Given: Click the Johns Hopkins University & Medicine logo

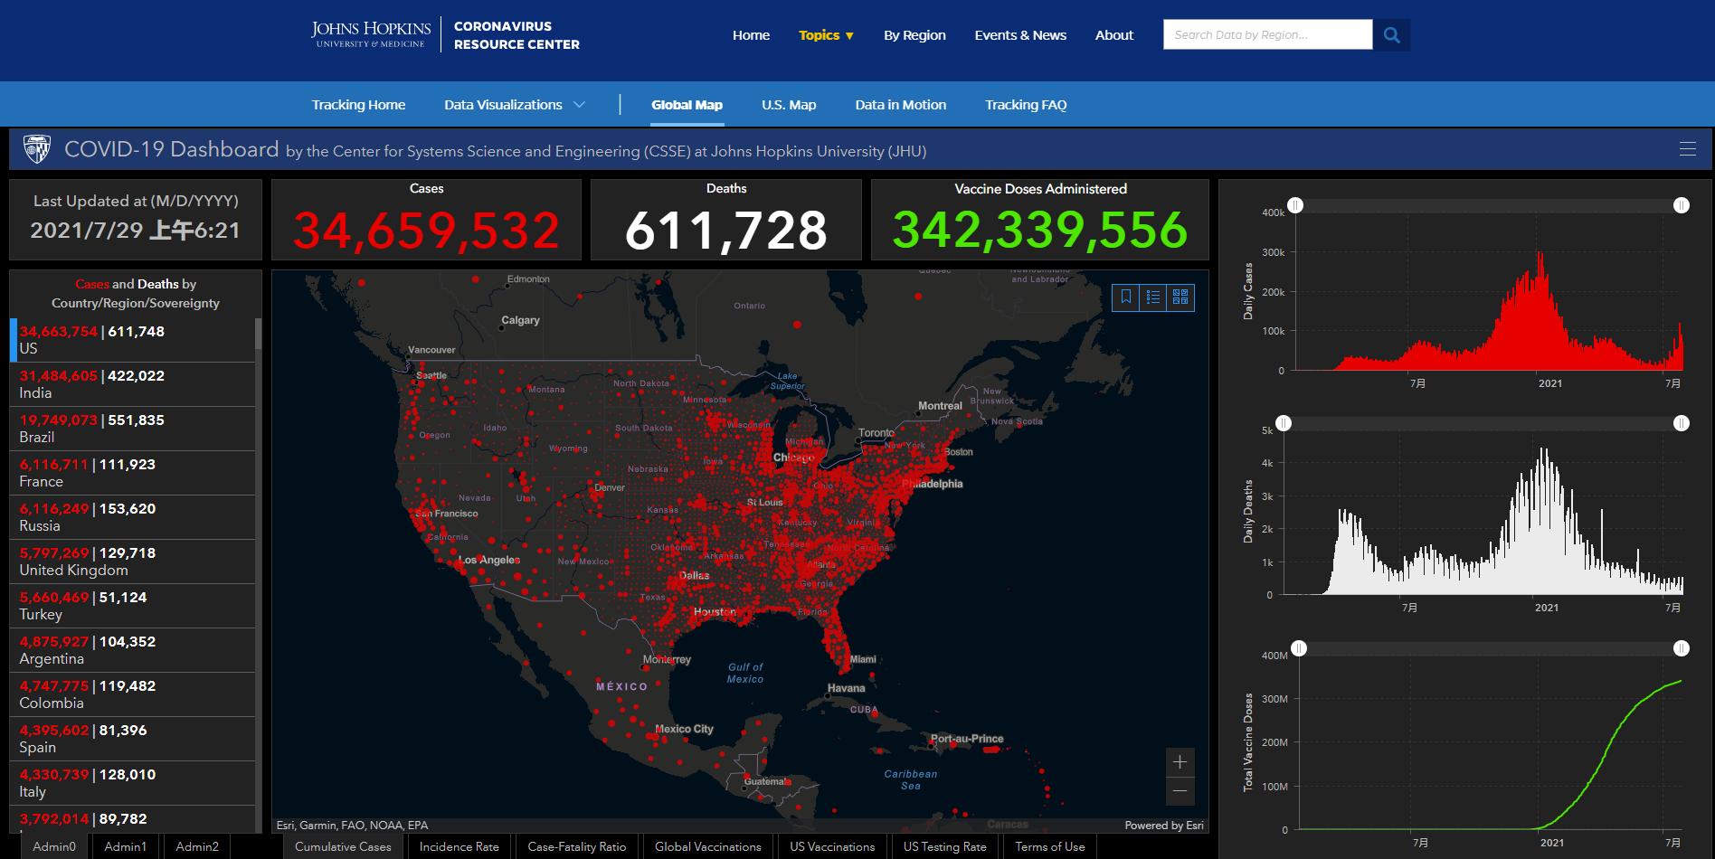Looking at the screenshot, I should (x=371, y=34).
